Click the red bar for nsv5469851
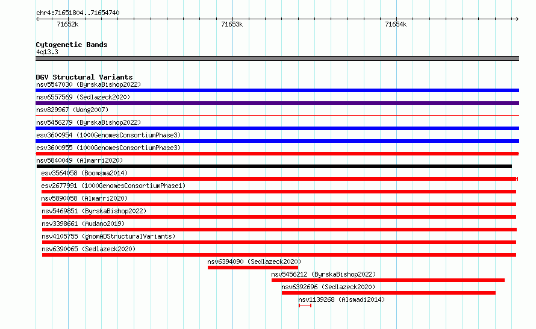Screen dimensions: 536x329 (279, 217)
